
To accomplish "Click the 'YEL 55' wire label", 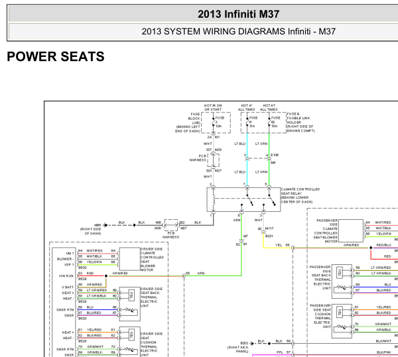I will pos(283,245).
